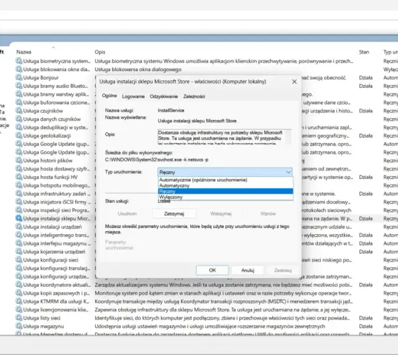This screenshot has width=398, height=355.
Task: Click gear icon of Usługa kojarzenia urządzeń
Action: point(19,252)
